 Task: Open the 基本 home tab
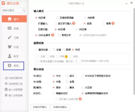[x=14, y=19]
